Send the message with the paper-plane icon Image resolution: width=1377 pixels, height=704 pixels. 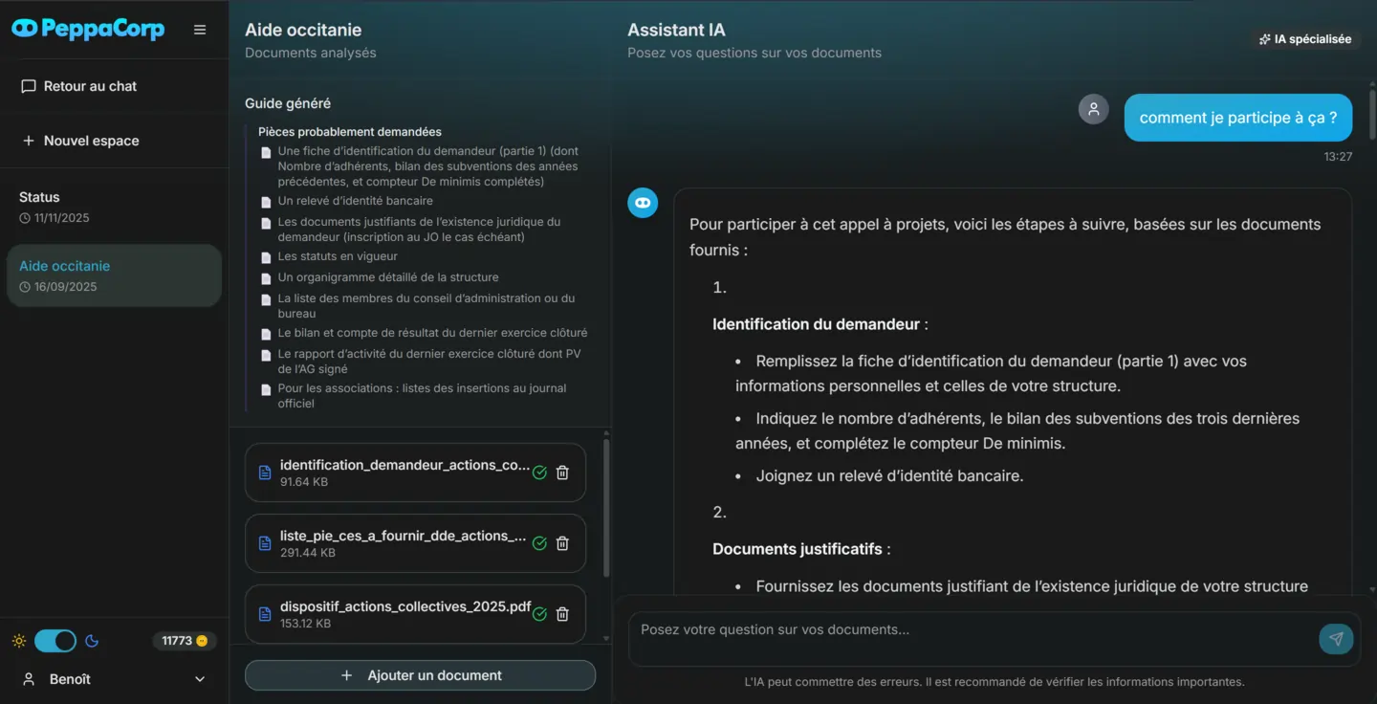click(1336, 639)
